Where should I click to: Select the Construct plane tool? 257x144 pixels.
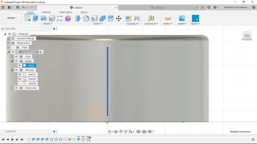point(151,18)
